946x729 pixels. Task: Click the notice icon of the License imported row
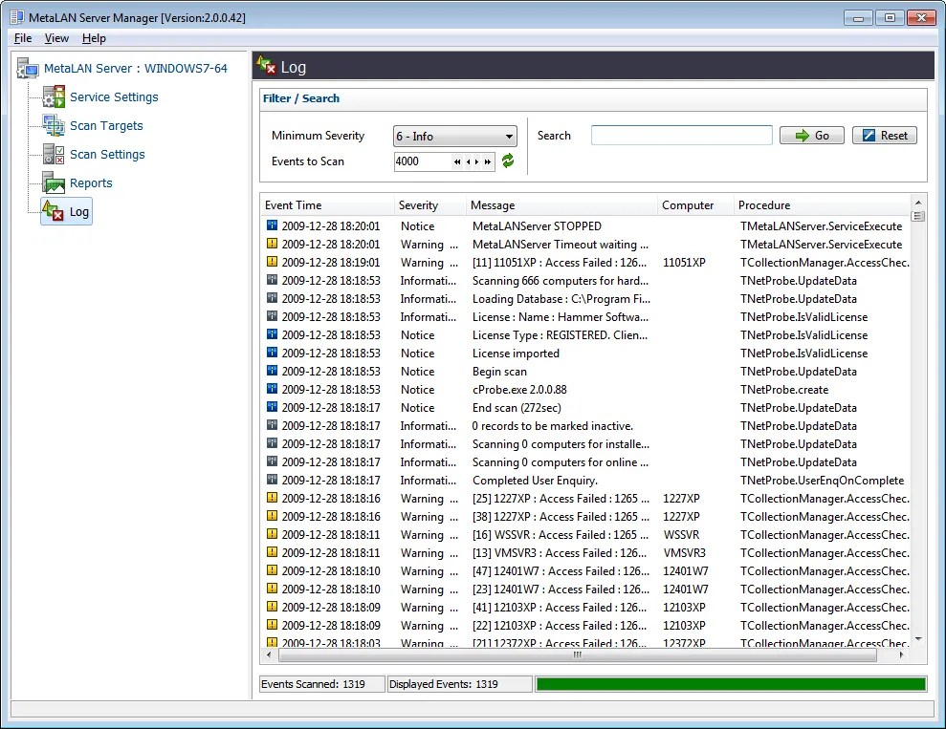coord(272,353)
